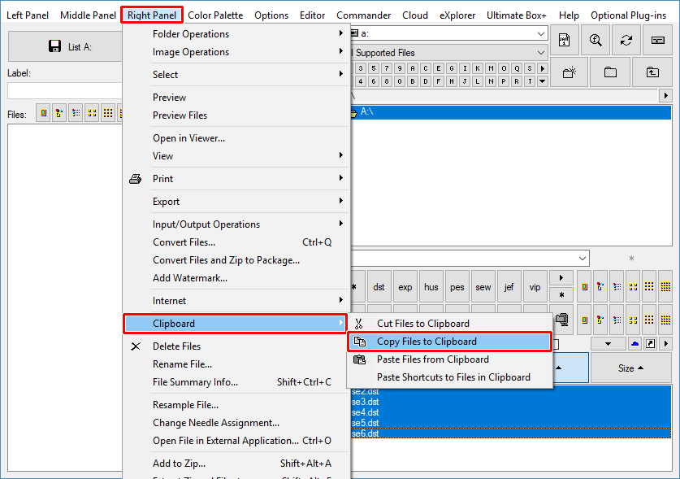This screenshot has height=479, width=680.
Task: Click the four-squares view icon after Files label
Action: click(x=92, y=113)
